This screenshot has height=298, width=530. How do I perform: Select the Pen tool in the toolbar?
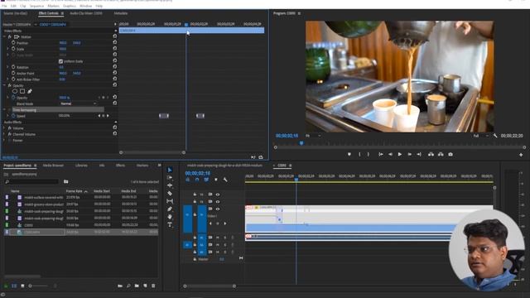[x=170, y=209]
